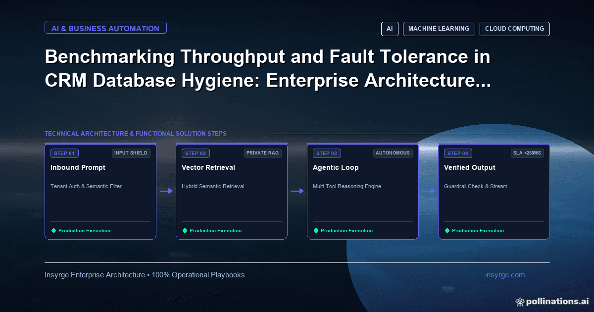The image size is (594, 312).
Task: Click the AI & Business Automation category badge
Action: 105,28
